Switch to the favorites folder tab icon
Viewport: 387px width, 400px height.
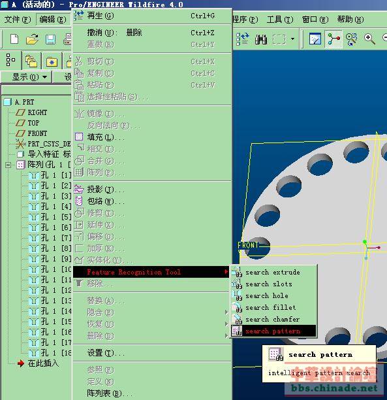(52, 61)
